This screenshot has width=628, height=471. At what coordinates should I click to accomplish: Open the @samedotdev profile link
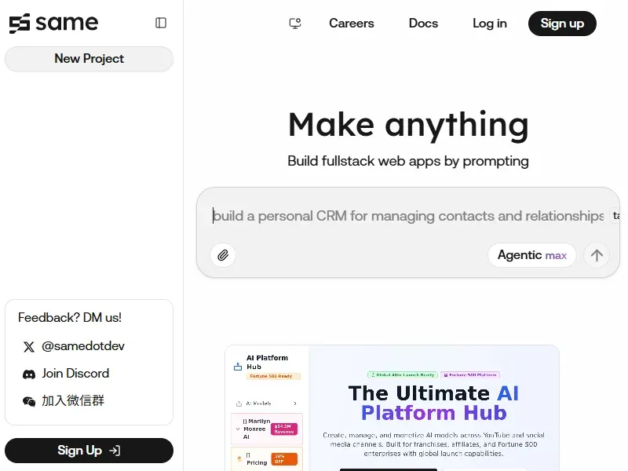tap(82, 346)
